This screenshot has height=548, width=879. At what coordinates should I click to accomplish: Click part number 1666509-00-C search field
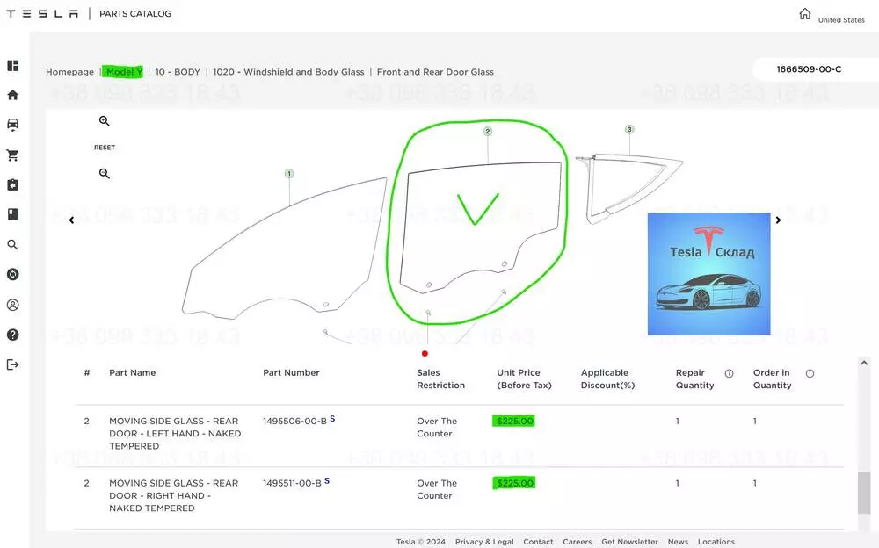(x=809, y=69)
